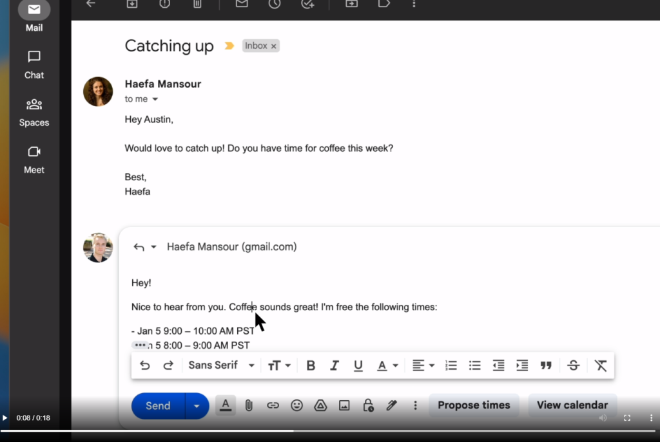The height and width of the screenshot is (442, 660).
Task: Click the Propose times button
Action: point(474,405)
